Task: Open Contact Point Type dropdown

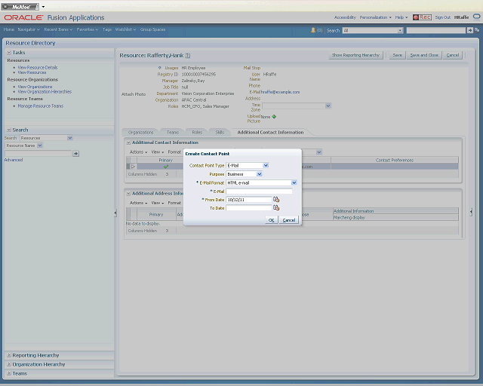Action: coord(266,165)
